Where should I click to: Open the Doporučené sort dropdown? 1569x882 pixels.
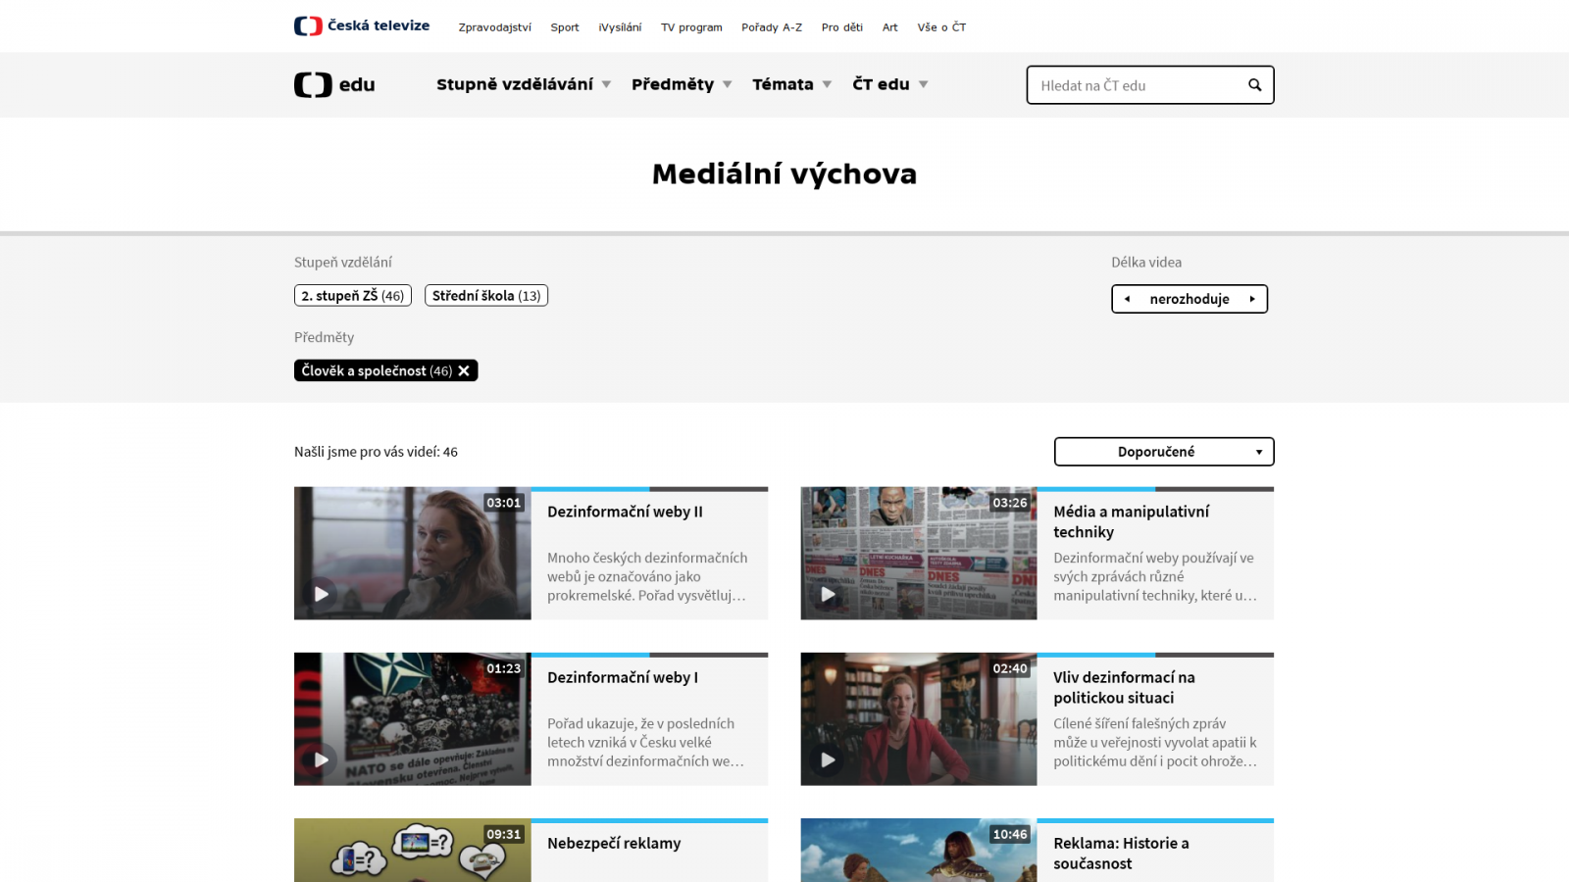(x=1164, y=452)
